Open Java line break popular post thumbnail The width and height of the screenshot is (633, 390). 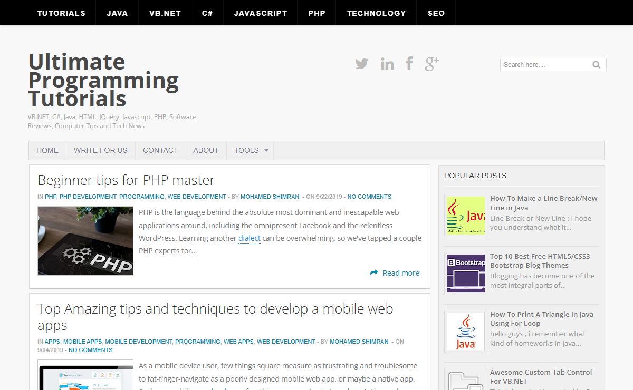coord(466,215)
